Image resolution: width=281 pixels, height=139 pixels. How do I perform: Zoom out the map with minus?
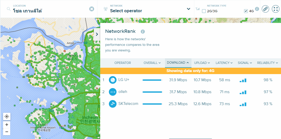click(7, 132)
